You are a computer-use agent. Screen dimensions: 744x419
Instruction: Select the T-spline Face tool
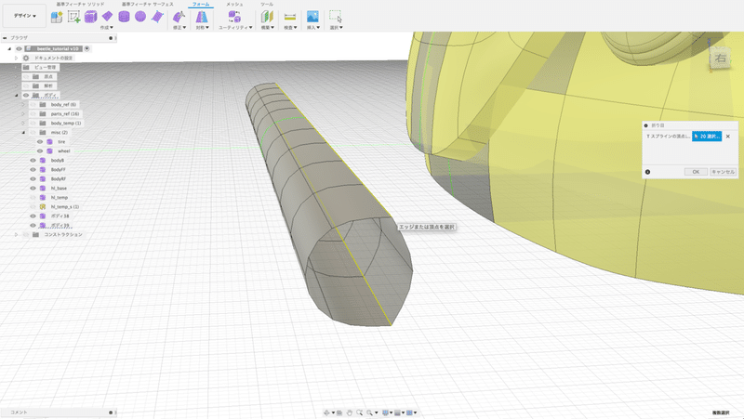point(157,17)
